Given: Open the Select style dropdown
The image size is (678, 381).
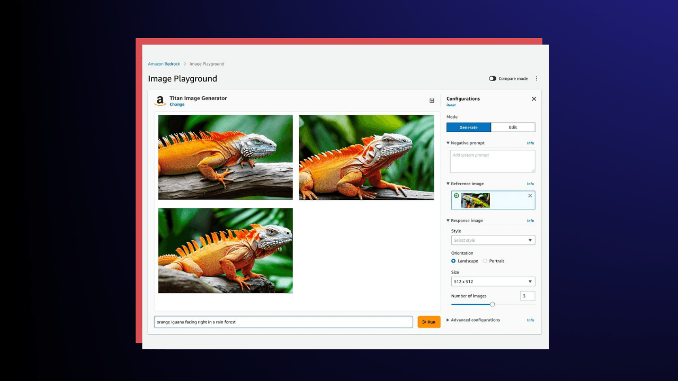Looking at the screenshot, I should (x=493, y=240).
